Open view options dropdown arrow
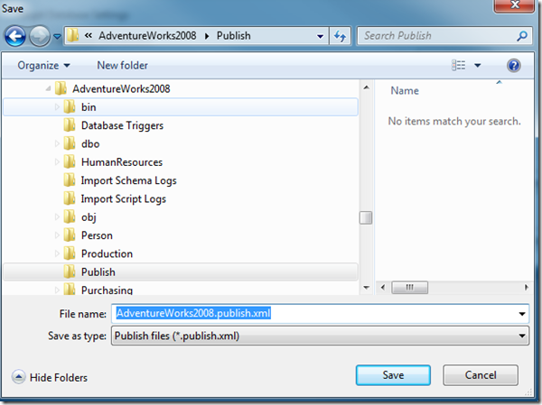 (477, 65)
